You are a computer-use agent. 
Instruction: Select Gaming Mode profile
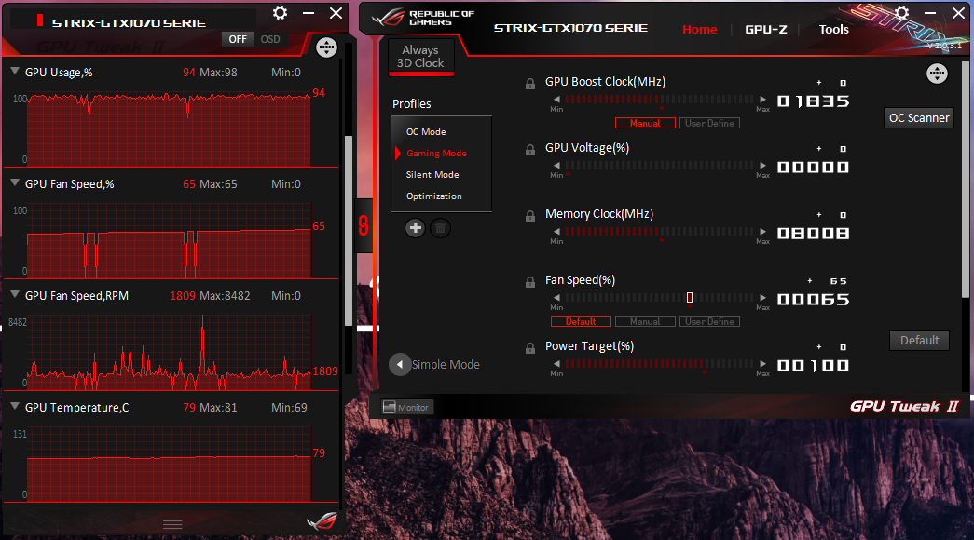pyautogui.click(x=437, y=154)
